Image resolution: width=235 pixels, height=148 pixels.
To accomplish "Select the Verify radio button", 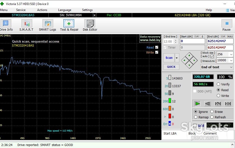I will click(x=218, y=84).
